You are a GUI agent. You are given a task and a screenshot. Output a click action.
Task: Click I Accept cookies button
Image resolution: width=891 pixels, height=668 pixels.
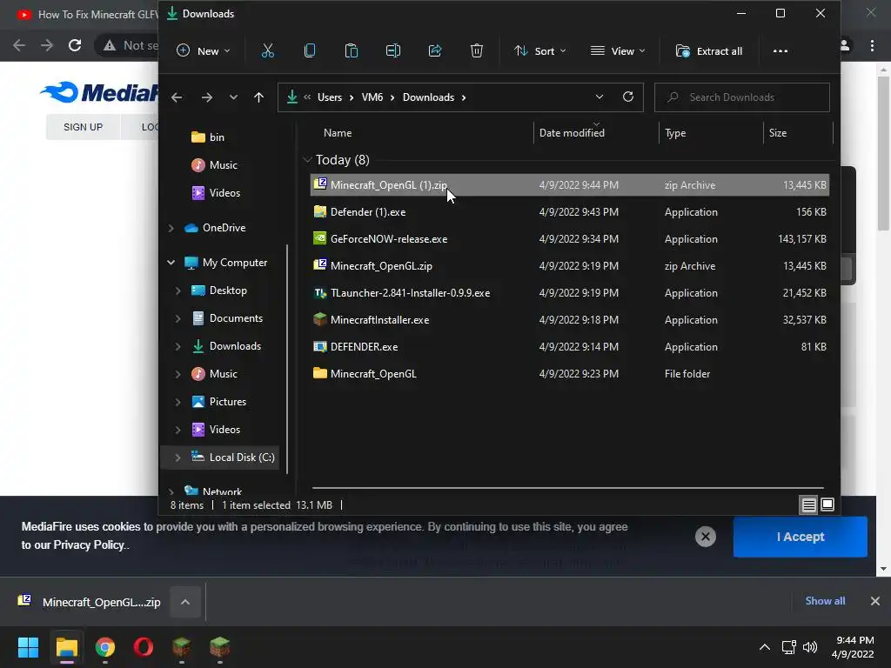pos(801,537)
